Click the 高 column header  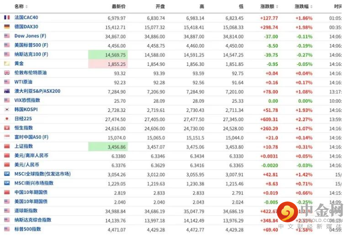tap(202, 7)
